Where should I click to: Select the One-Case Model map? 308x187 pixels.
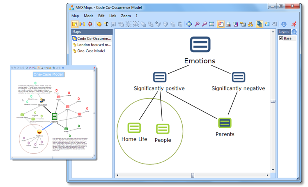coord(89,51)
